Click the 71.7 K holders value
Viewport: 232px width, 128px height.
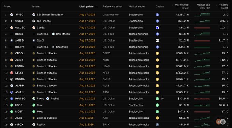click(223, 41)
